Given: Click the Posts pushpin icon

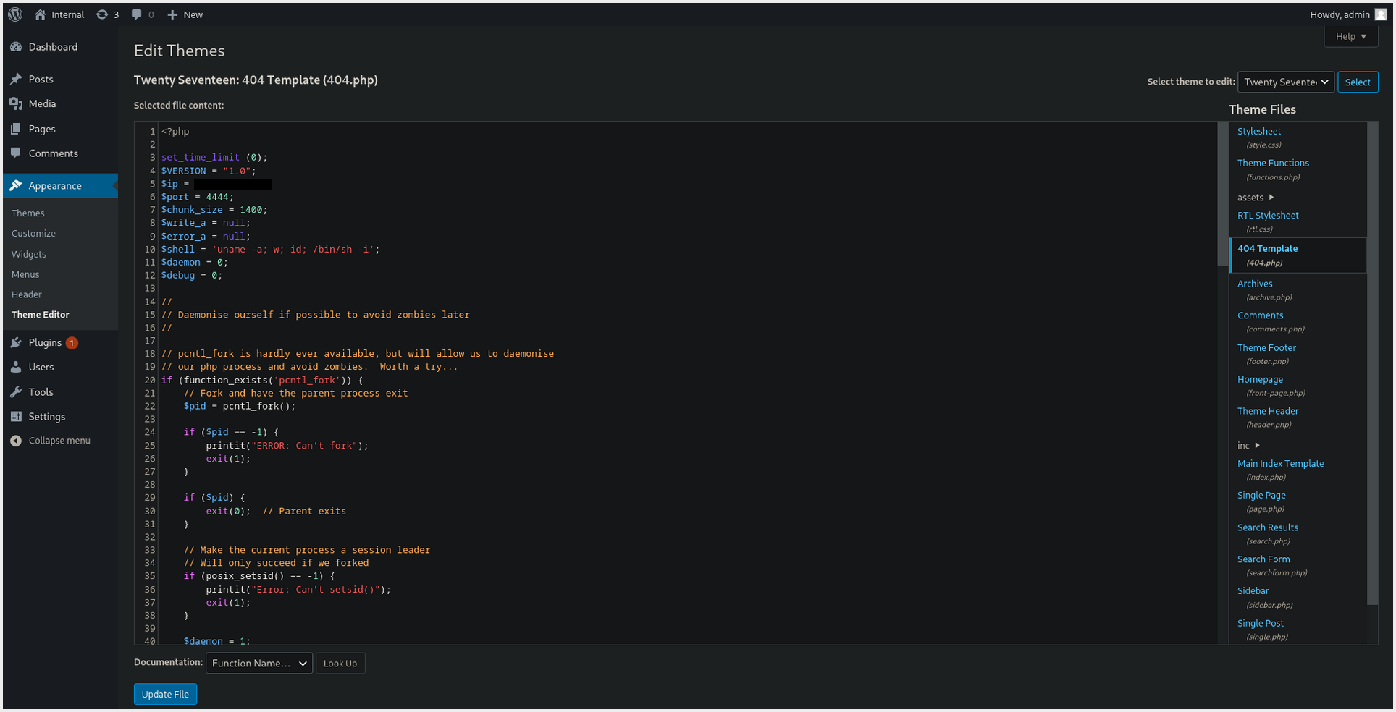Looking at the screenshot, I should pyautogui.click(x=16, y=79).
